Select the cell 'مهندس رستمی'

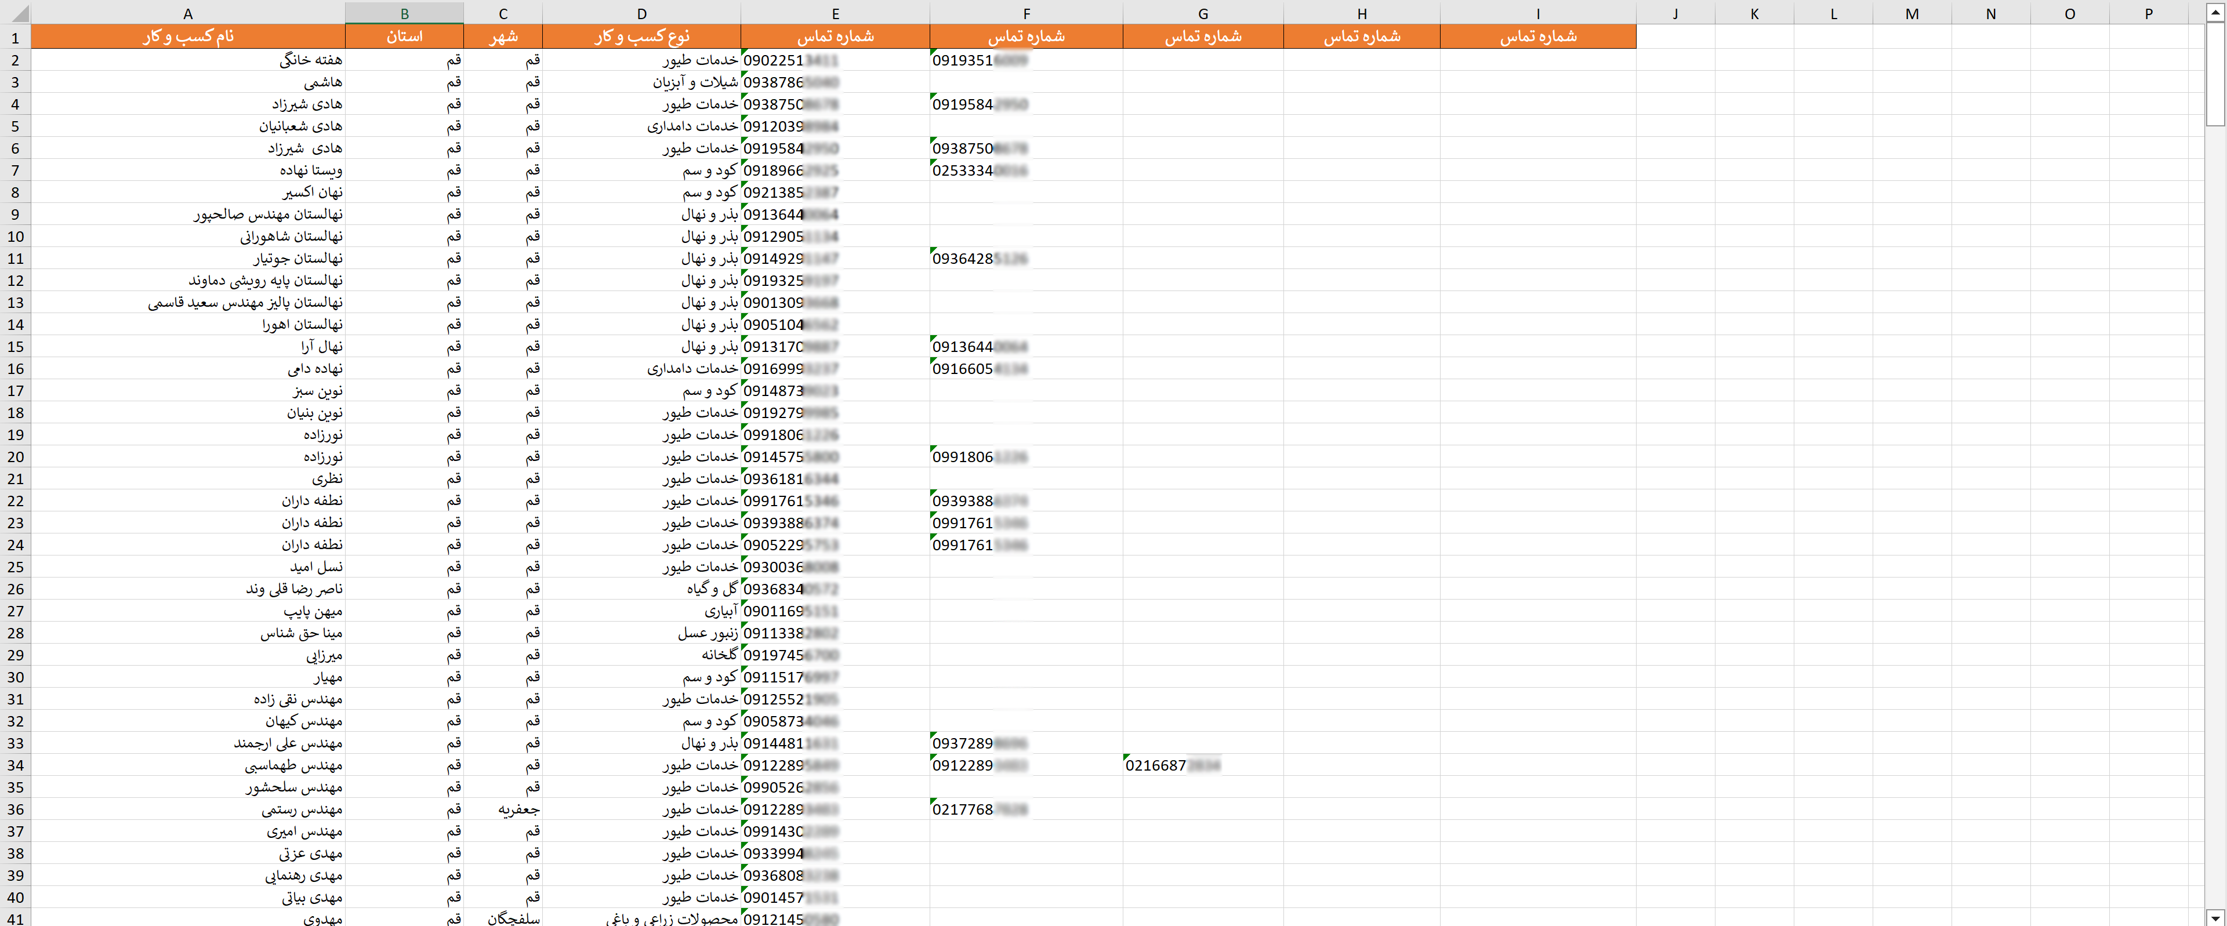tap(187, 809)
